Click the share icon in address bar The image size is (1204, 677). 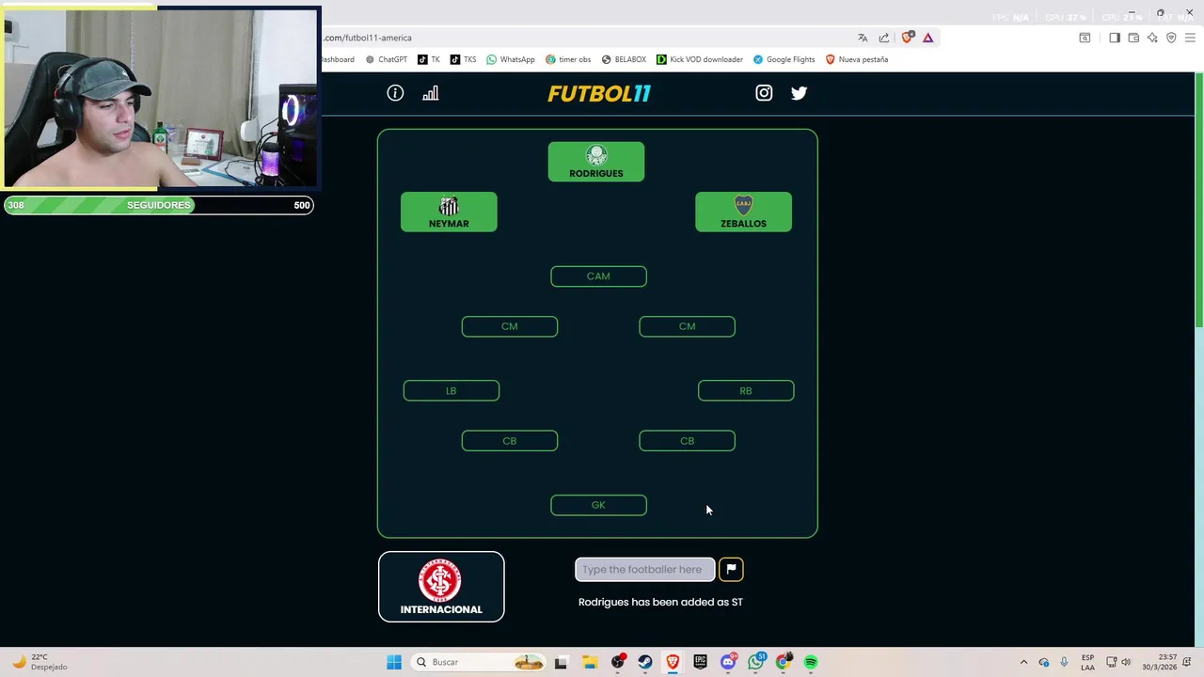point(884,38)
